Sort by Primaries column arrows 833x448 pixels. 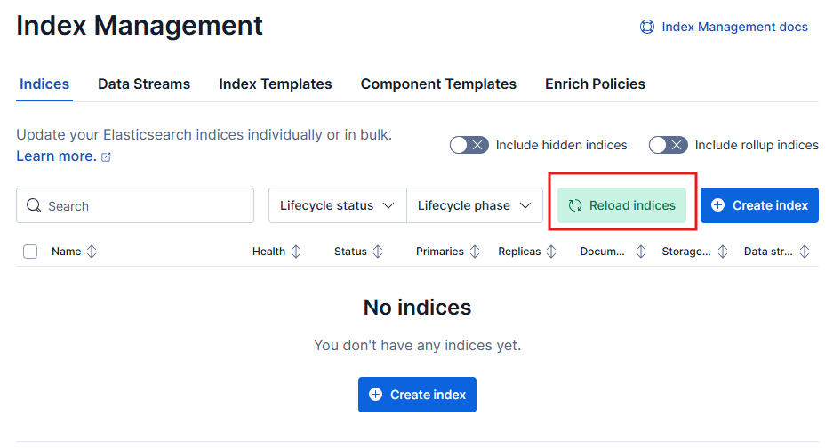pyautogui.click(x=475, y=252)
